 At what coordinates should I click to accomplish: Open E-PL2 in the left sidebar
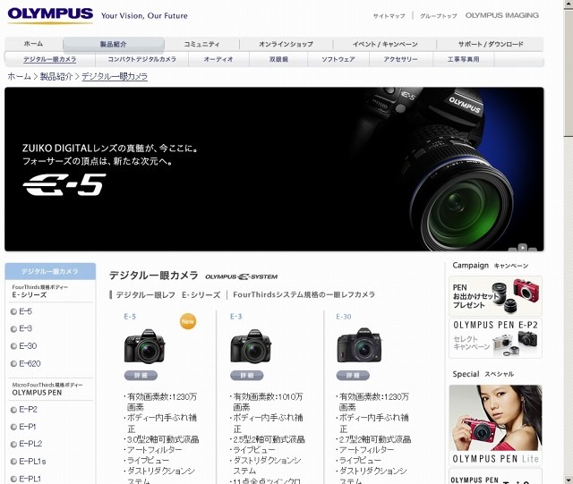[x=30, y=444]
